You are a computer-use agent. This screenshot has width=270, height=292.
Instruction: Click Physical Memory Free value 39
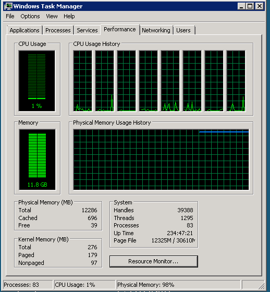[x=94, y=225]
